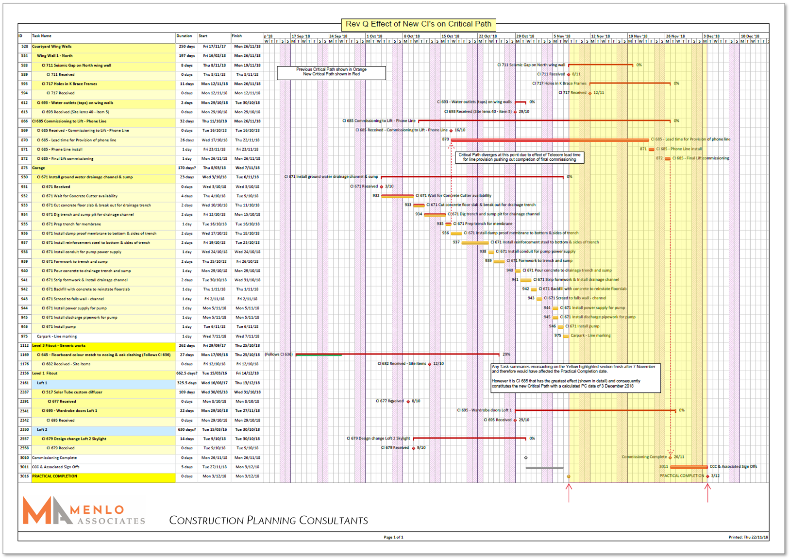Click task 870 phone line lead time bar

(x=550, y=140)
